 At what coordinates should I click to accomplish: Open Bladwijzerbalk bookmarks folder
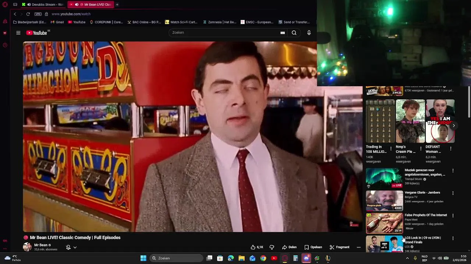[x=29, y=22]
